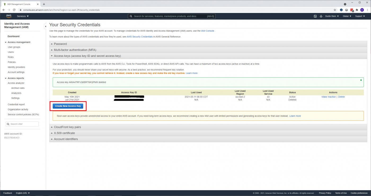Open the notifications bell

[x=321, y=16]
